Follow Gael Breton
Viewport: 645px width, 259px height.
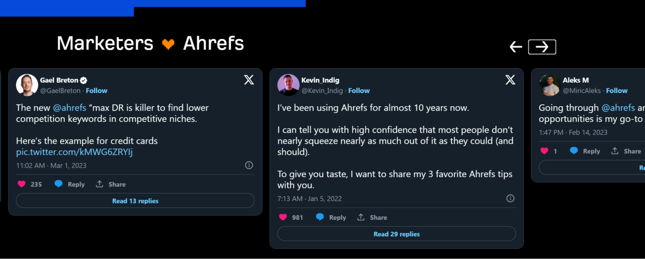[96, 91]
